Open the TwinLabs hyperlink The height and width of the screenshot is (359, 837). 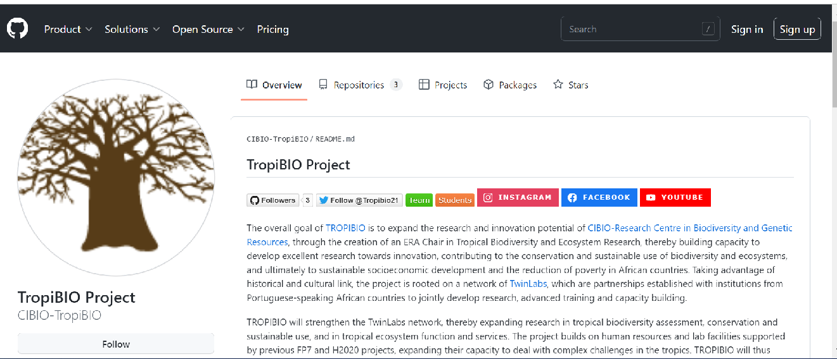[x=528, y=284]
